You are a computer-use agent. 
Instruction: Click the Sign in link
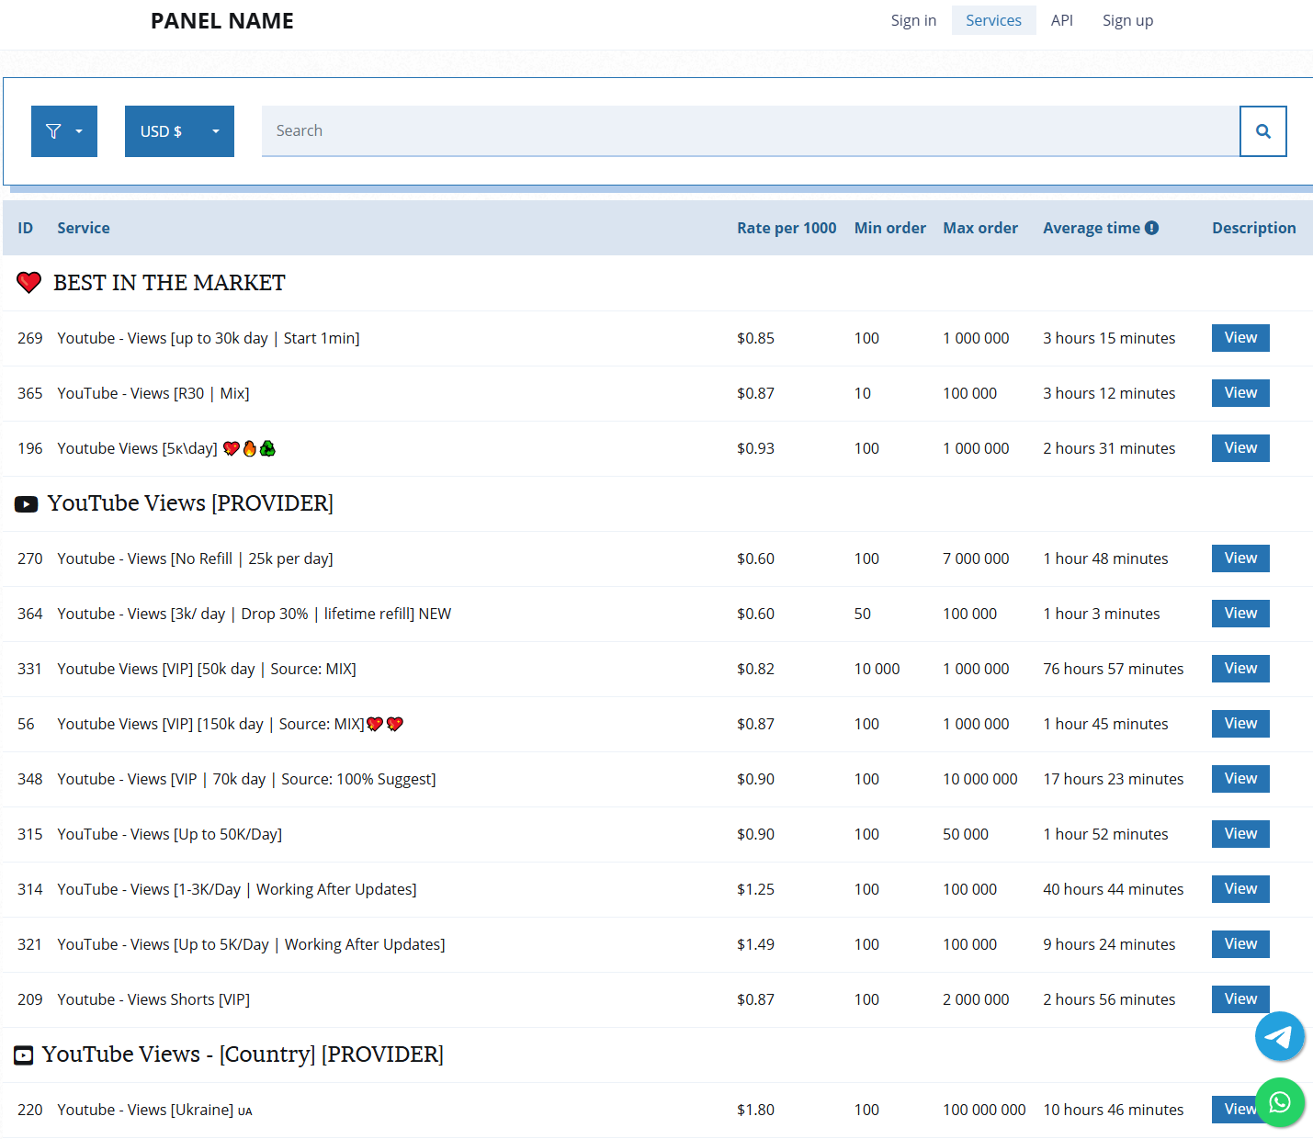(912, 20)
